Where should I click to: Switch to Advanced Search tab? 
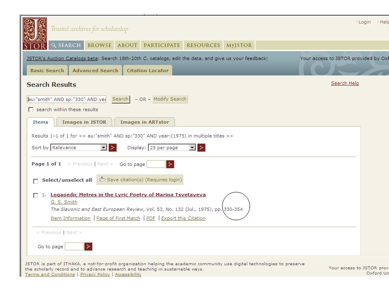click(x=95, y=71)
